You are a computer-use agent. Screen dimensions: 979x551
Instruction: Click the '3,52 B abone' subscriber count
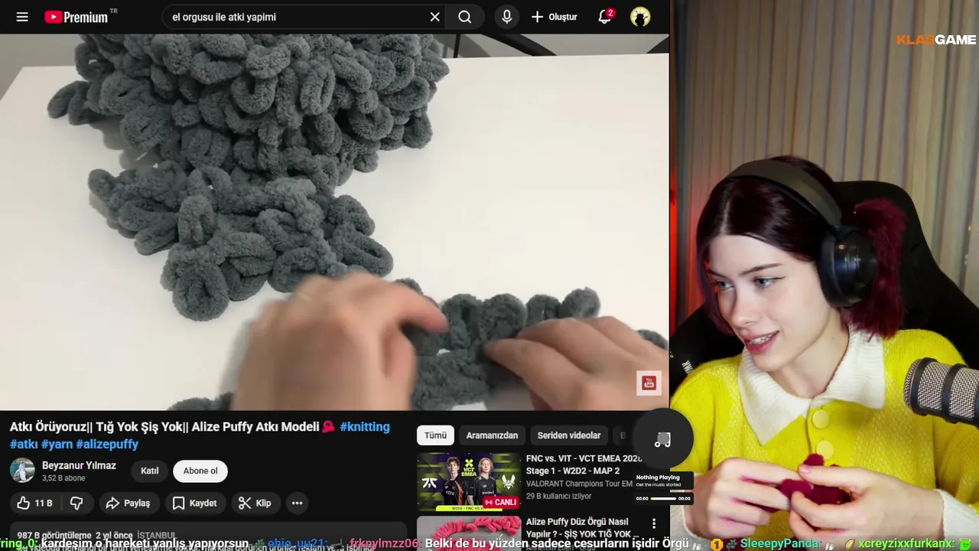click(63, 478)
